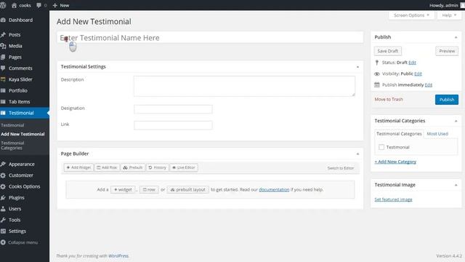The image size is (465, 262).
Task: Click the Kaya Slider icon
Action: pos(3,79)
